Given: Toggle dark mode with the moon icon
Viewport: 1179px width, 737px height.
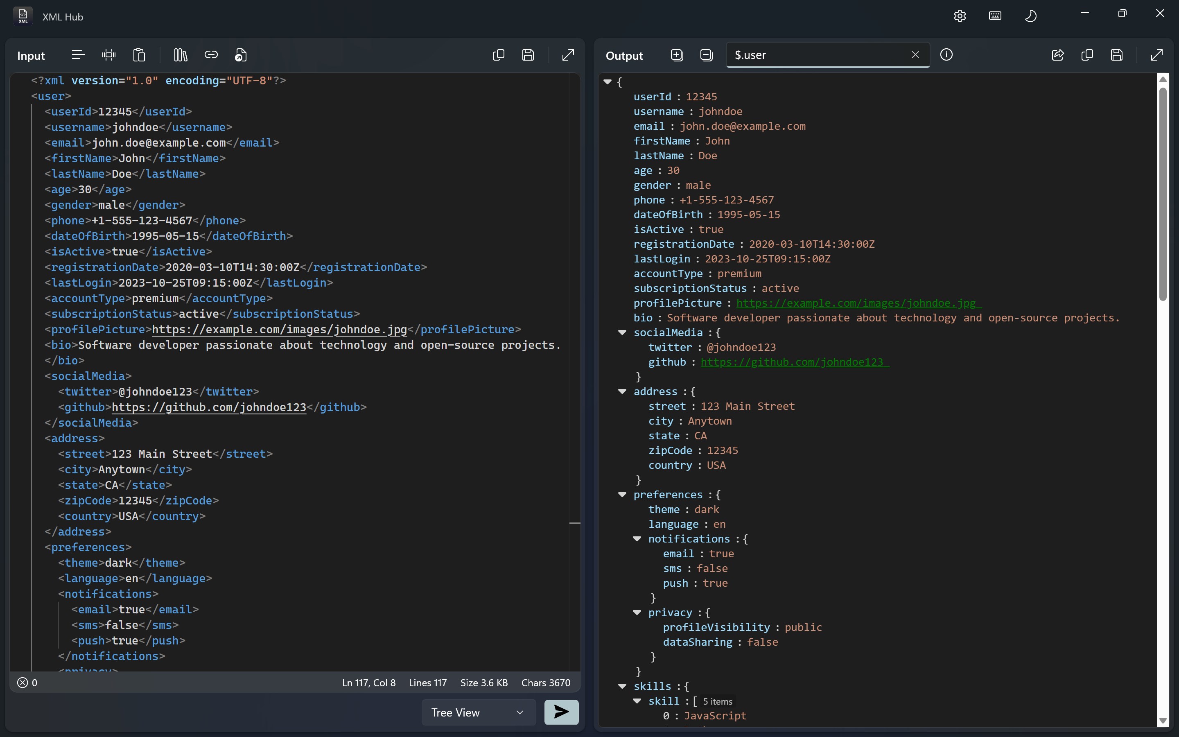Looking at the screenshot, I should [1031, 15].
